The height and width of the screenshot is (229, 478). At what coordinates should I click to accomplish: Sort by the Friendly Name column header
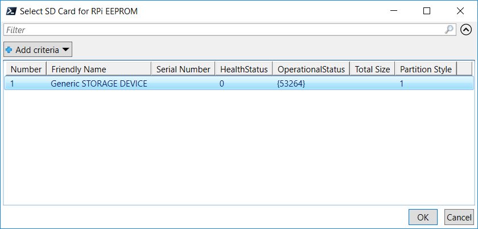(x=99, y=69)
